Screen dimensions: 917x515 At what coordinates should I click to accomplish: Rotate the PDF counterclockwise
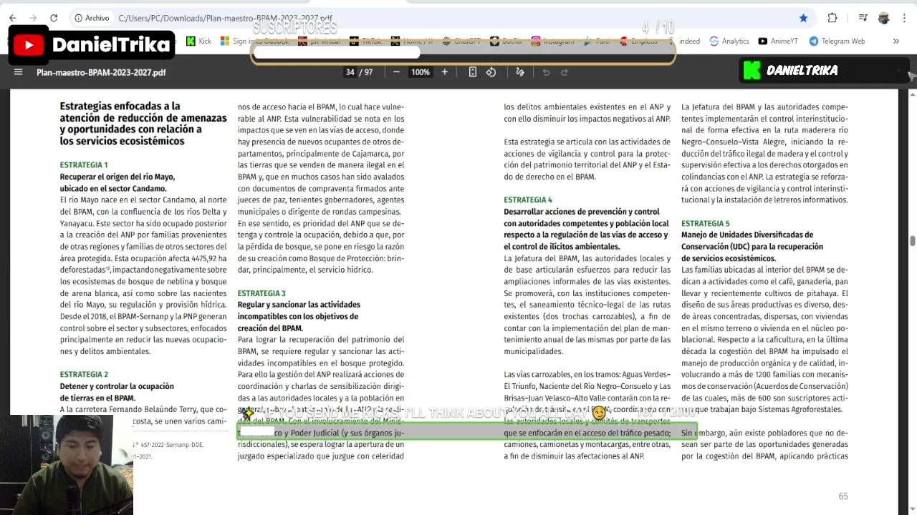491,72
